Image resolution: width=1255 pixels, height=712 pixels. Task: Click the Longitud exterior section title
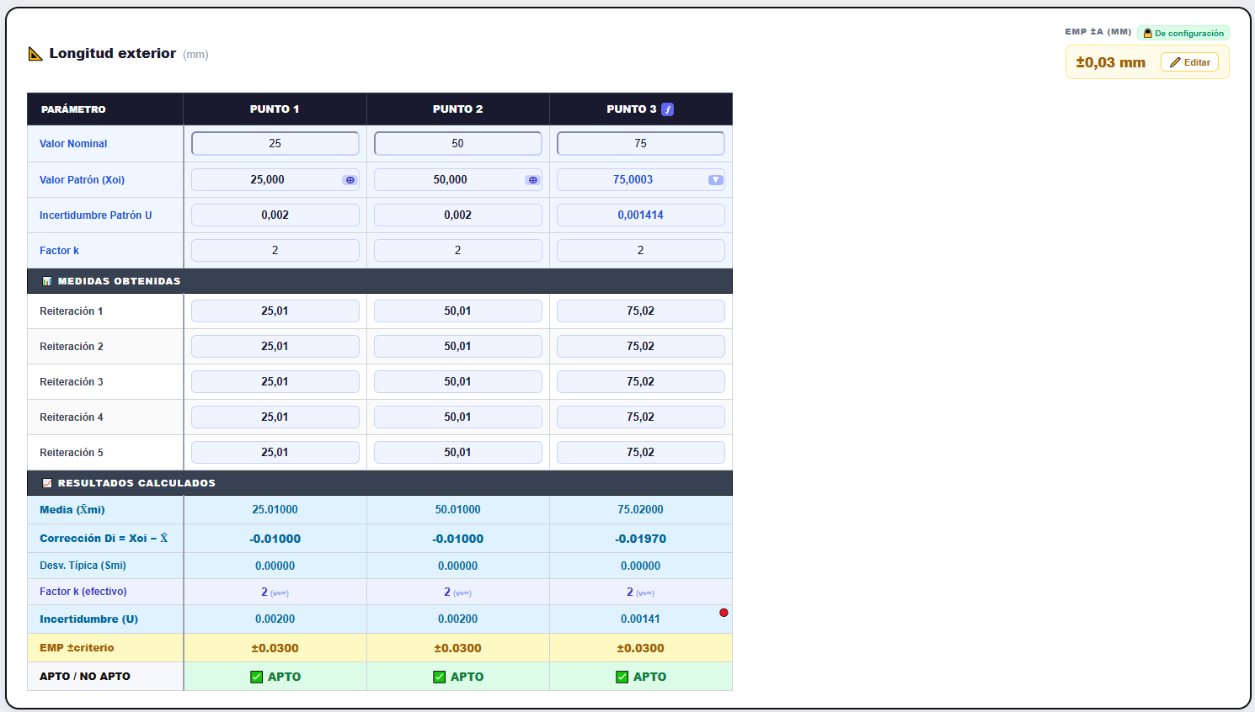113,54
